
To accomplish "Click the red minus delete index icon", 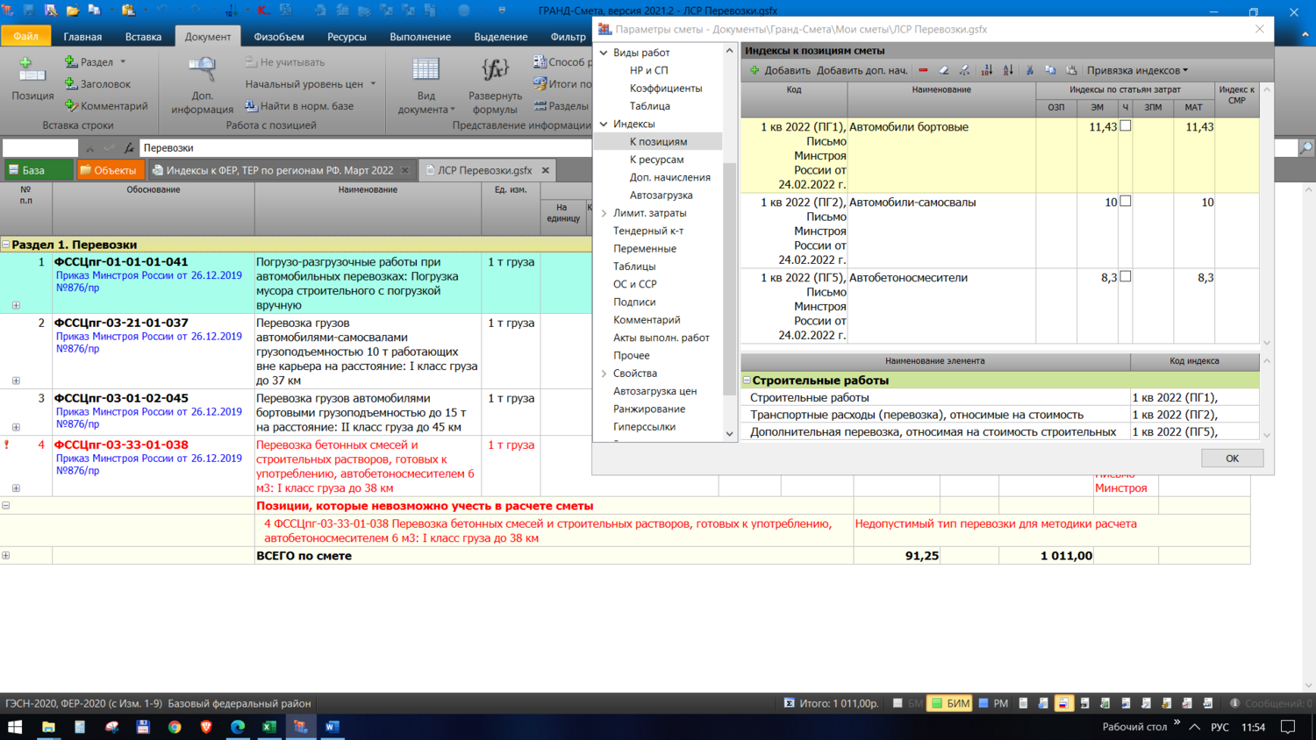I will (x=923, y=70).
